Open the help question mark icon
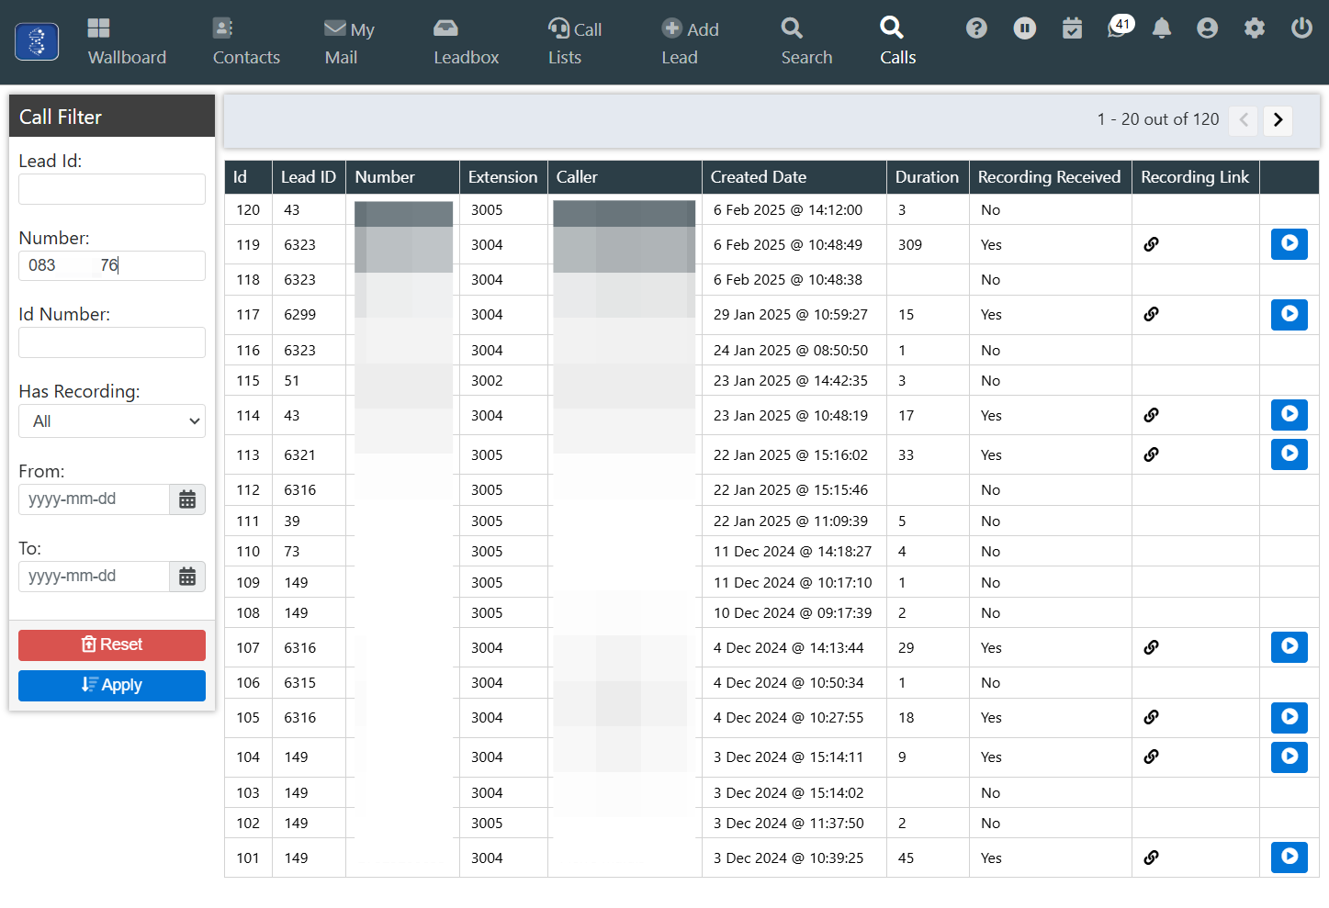Viewport: 1329px width, 908px height. point(976,28)
